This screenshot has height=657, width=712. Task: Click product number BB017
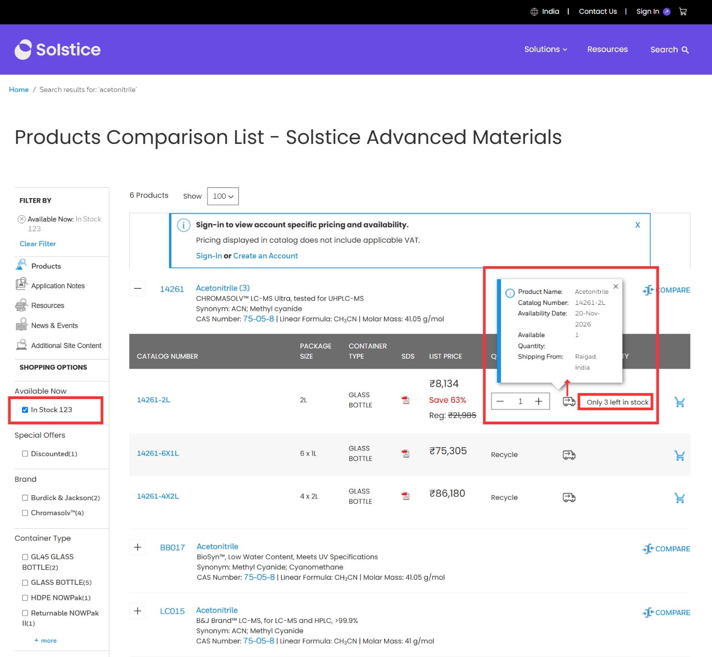[172, 548]
